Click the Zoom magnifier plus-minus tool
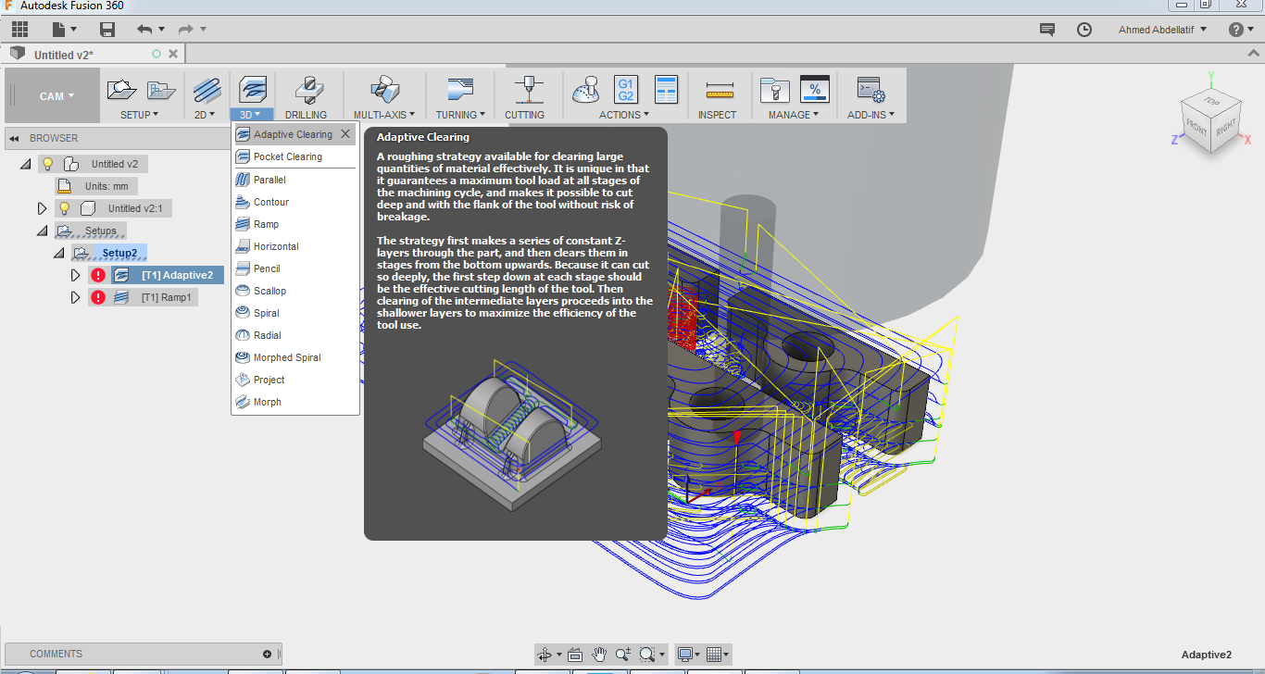 (623, 655)
